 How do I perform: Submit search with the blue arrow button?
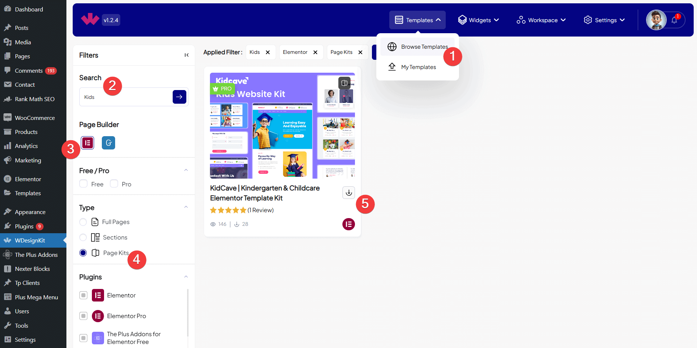tap(179, 97)
